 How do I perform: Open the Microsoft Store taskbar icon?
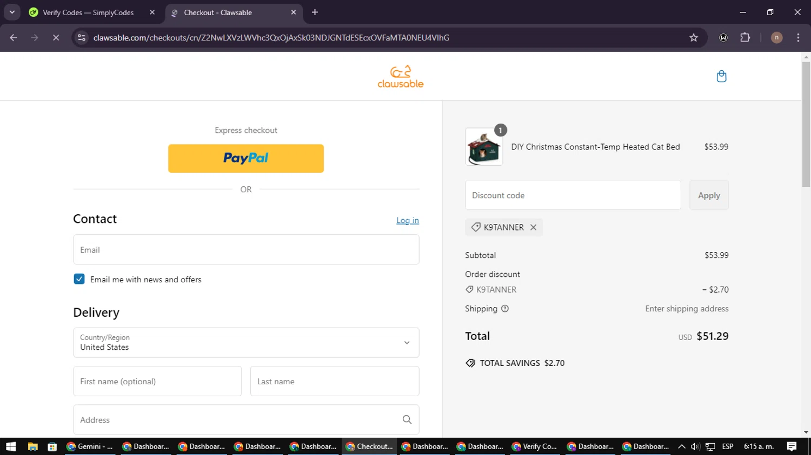pos(52,446)
